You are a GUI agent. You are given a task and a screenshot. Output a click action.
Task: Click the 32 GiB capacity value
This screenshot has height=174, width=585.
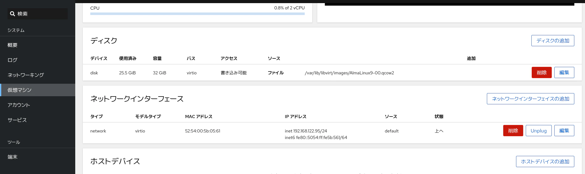click(159, 73)
